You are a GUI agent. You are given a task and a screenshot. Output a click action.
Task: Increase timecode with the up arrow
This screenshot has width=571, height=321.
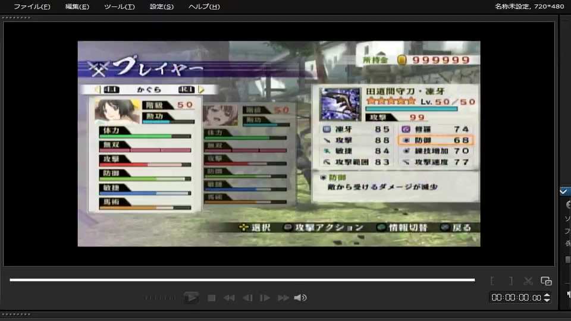(x=547, y=295)
